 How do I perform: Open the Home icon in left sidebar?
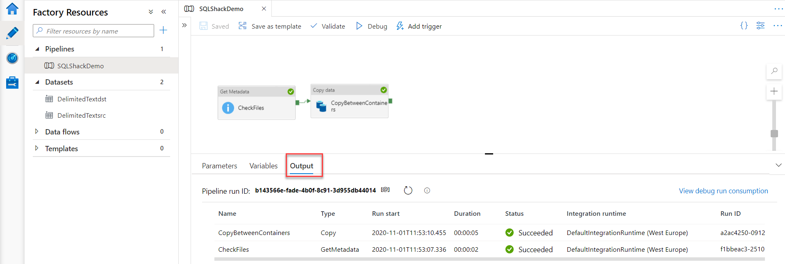[12, 9]
